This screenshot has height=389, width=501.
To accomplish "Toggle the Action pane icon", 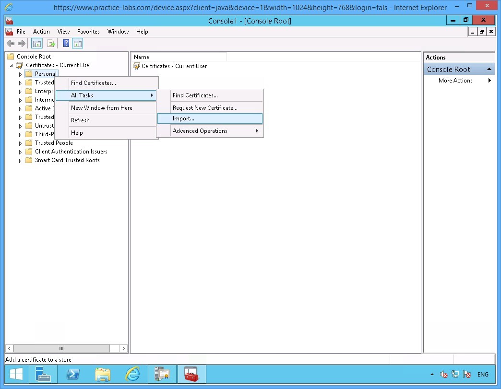I will click(78, 43).
